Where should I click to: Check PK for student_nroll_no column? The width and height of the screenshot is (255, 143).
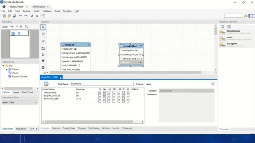[x=100, y=95]
